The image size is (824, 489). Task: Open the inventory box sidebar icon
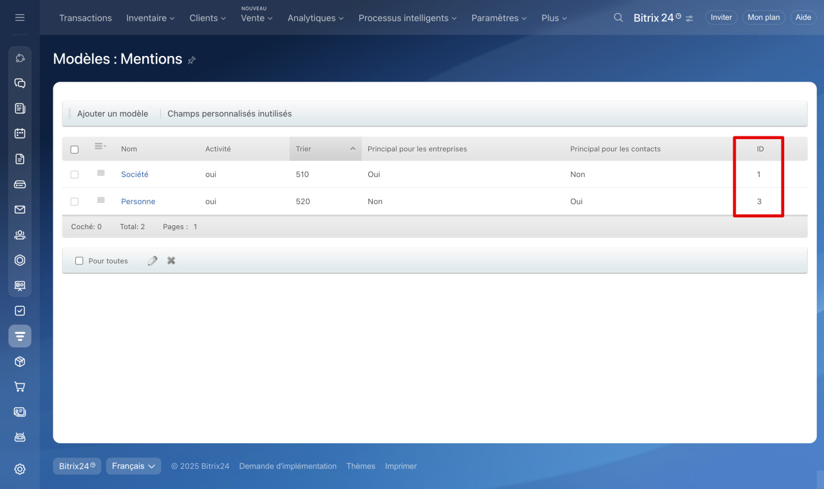tap(20, 362)
